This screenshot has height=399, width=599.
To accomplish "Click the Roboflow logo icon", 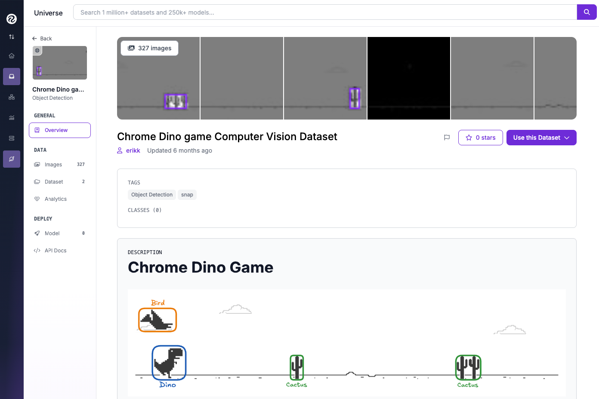I will coord(12,18).
